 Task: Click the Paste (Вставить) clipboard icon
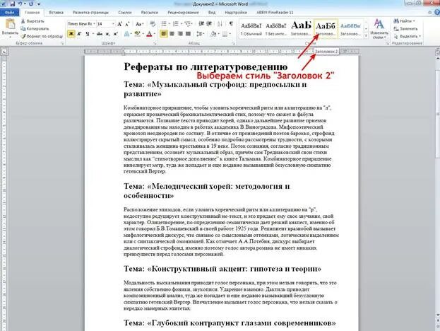[10, 24]
